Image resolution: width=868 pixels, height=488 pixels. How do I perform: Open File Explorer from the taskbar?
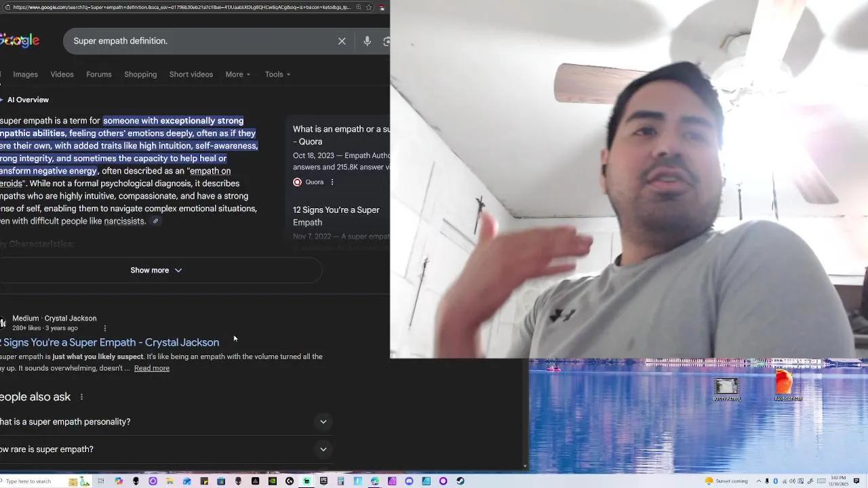[170, 481]
